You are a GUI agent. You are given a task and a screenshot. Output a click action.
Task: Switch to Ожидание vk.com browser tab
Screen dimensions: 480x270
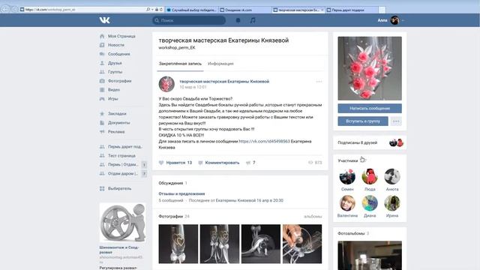coord(245,10)
